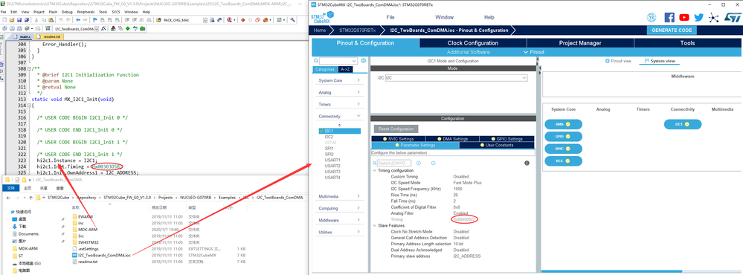The height and width of the screenshot is (275, 743).
Task: Click the Pack Installer icon in Keil toolbar
Action: (x=143, y=28)
